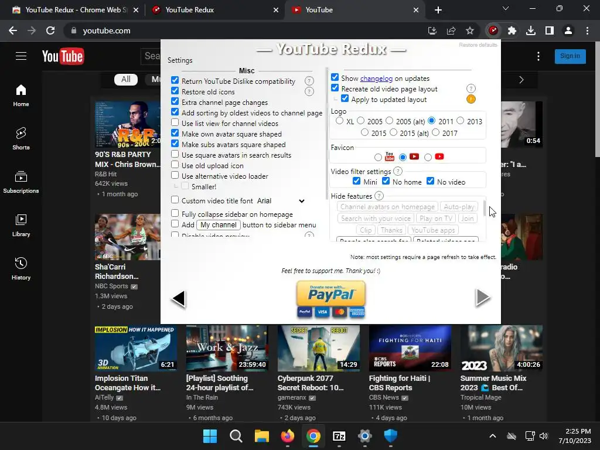
Task: Uncheck the Mini video filter checkbox
Action: tap(357, 181)
